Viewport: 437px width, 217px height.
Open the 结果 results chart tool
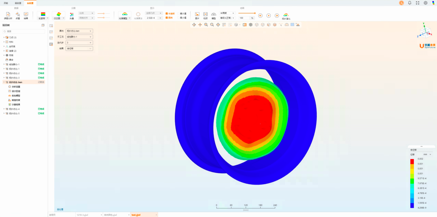[26, 15]
